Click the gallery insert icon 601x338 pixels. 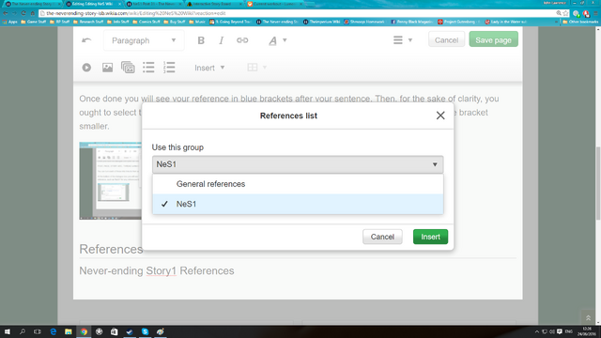(x=128, y=68)
